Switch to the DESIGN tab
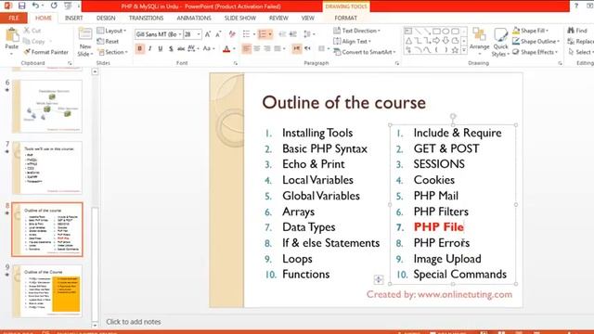The width and height of the screenshot is (594, 334). (x=106, y=18)
